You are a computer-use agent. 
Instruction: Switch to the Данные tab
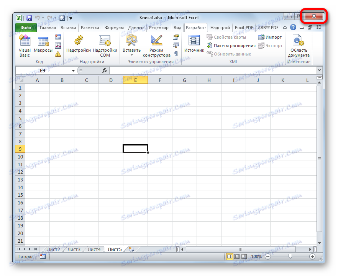tap(136, 28)
